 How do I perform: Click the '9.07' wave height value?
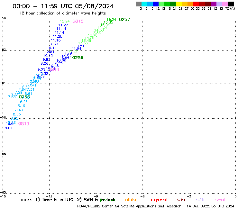click(41, 70)
